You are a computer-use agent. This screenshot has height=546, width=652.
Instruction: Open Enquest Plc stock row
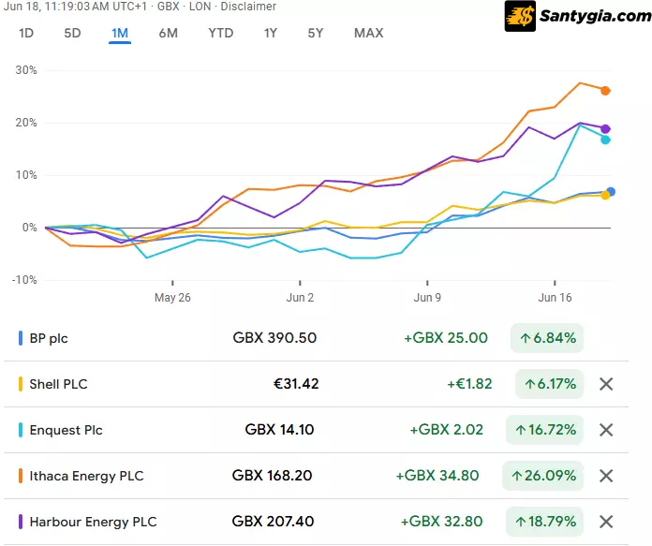click(316, 430)
